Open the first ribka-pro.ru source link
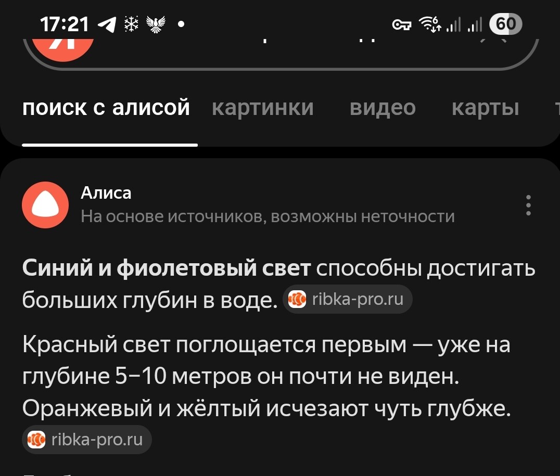 click(348, 299)
